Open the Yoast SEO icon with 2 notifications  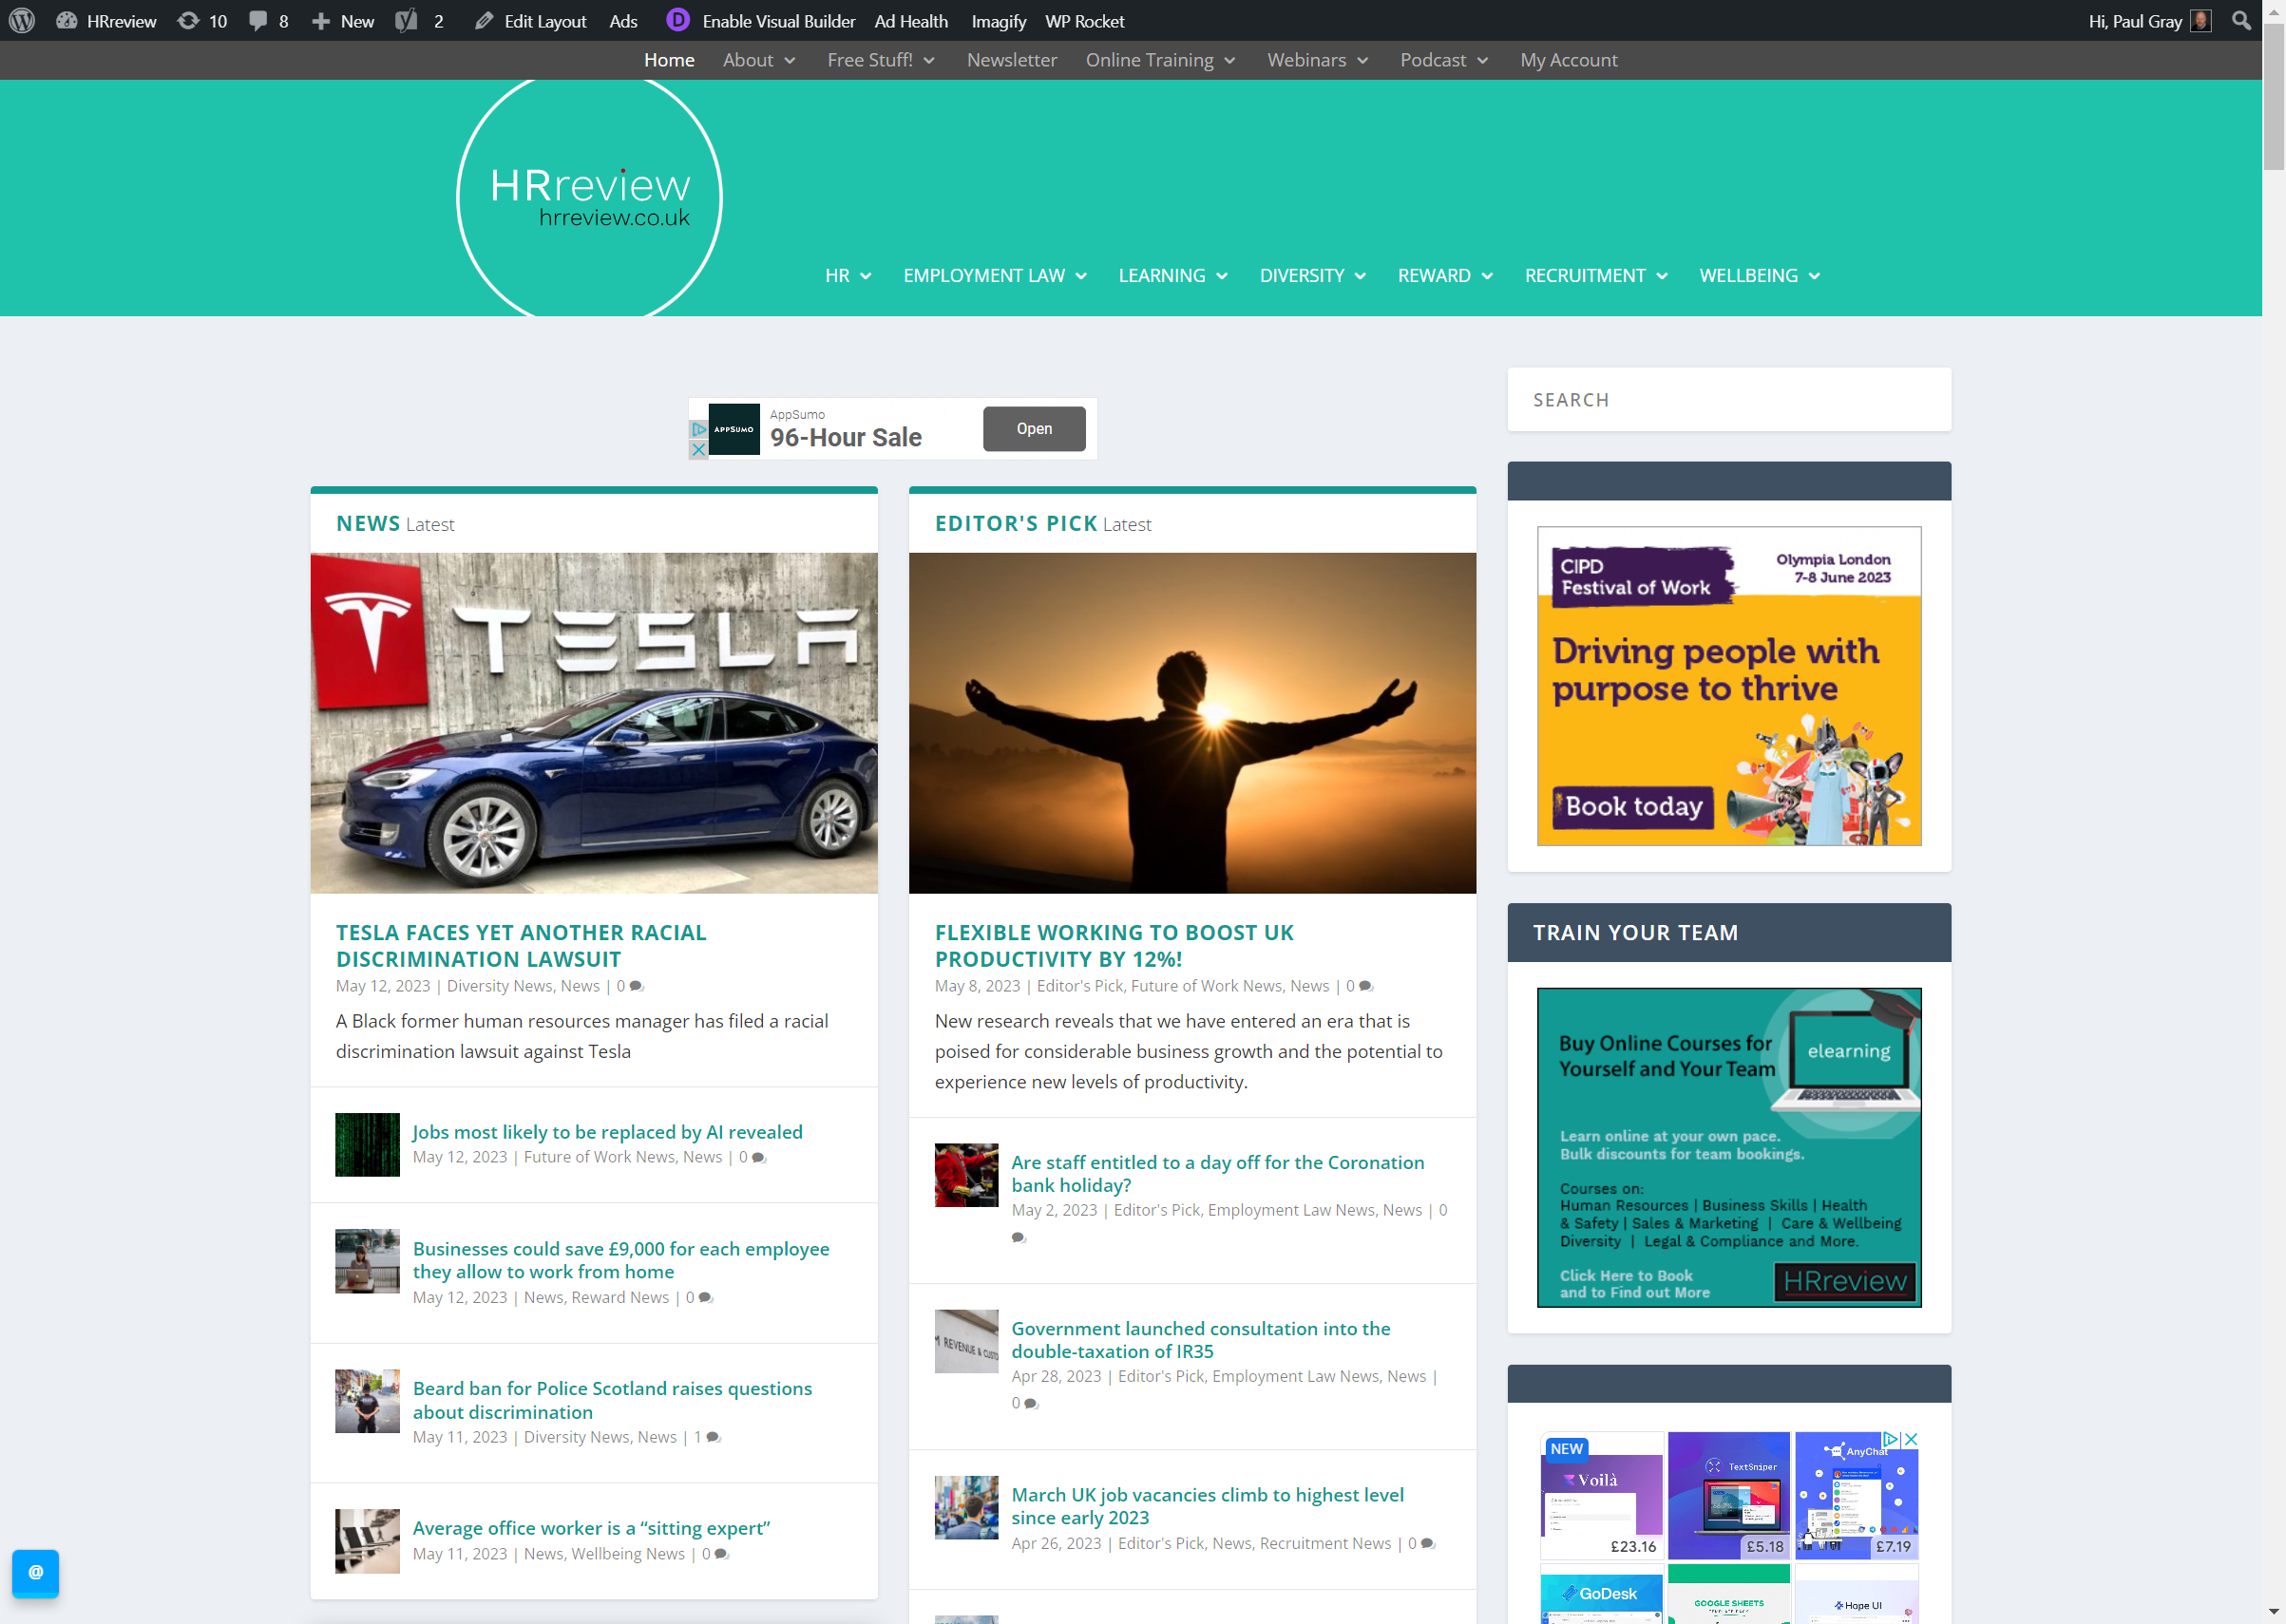point(406,20)
